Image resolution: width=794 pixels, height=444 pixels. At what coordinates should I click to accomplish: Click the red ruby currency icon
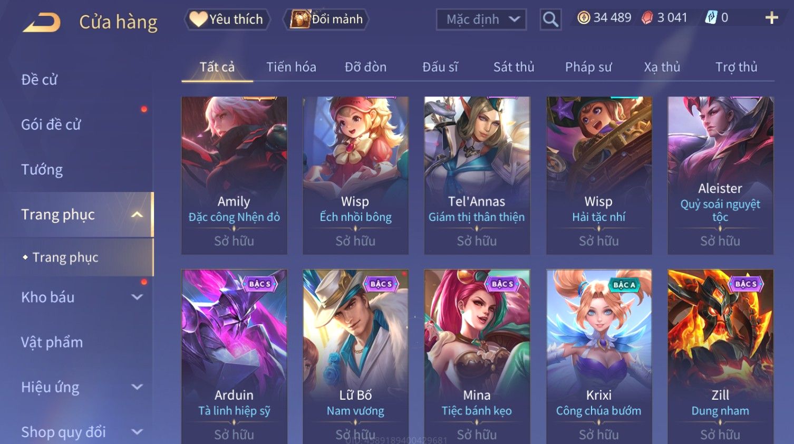(x=647, y=18)
